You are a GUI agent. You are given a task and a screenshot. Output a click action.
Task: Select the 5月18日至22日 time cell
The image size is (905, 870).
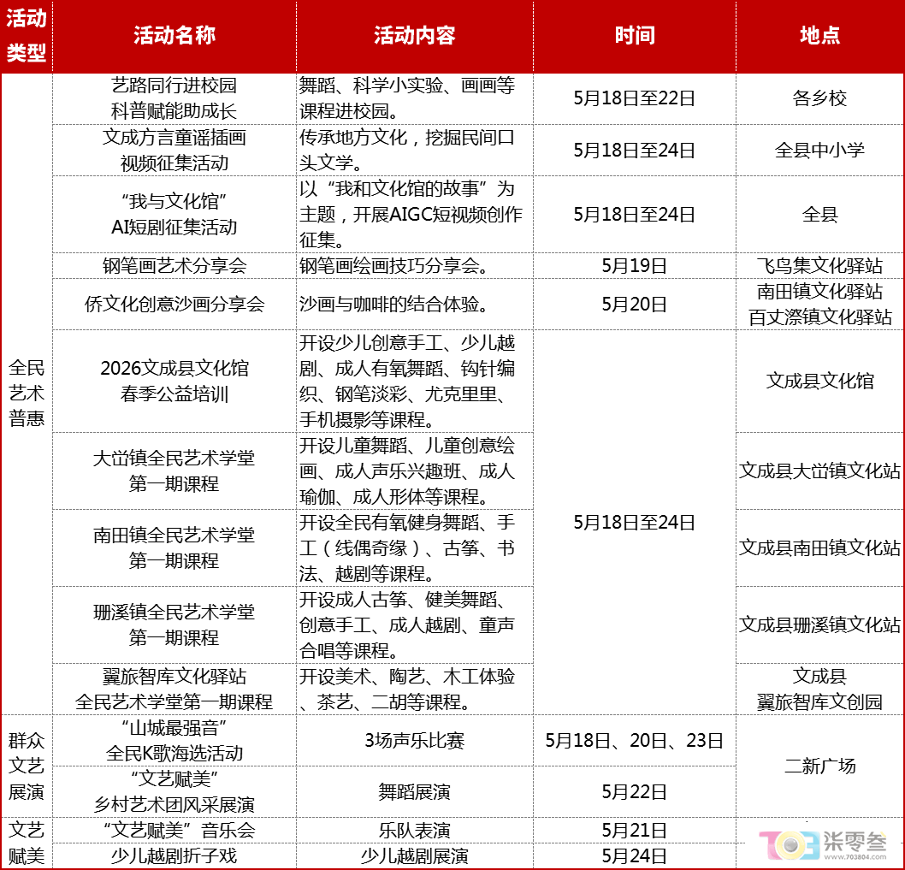pyautogui.click(x=635, y=98)
